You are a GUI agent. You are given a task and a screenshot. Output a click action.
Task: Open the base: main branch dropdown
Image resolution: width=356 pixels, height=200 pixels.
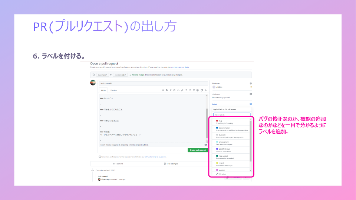pos(102,75)
